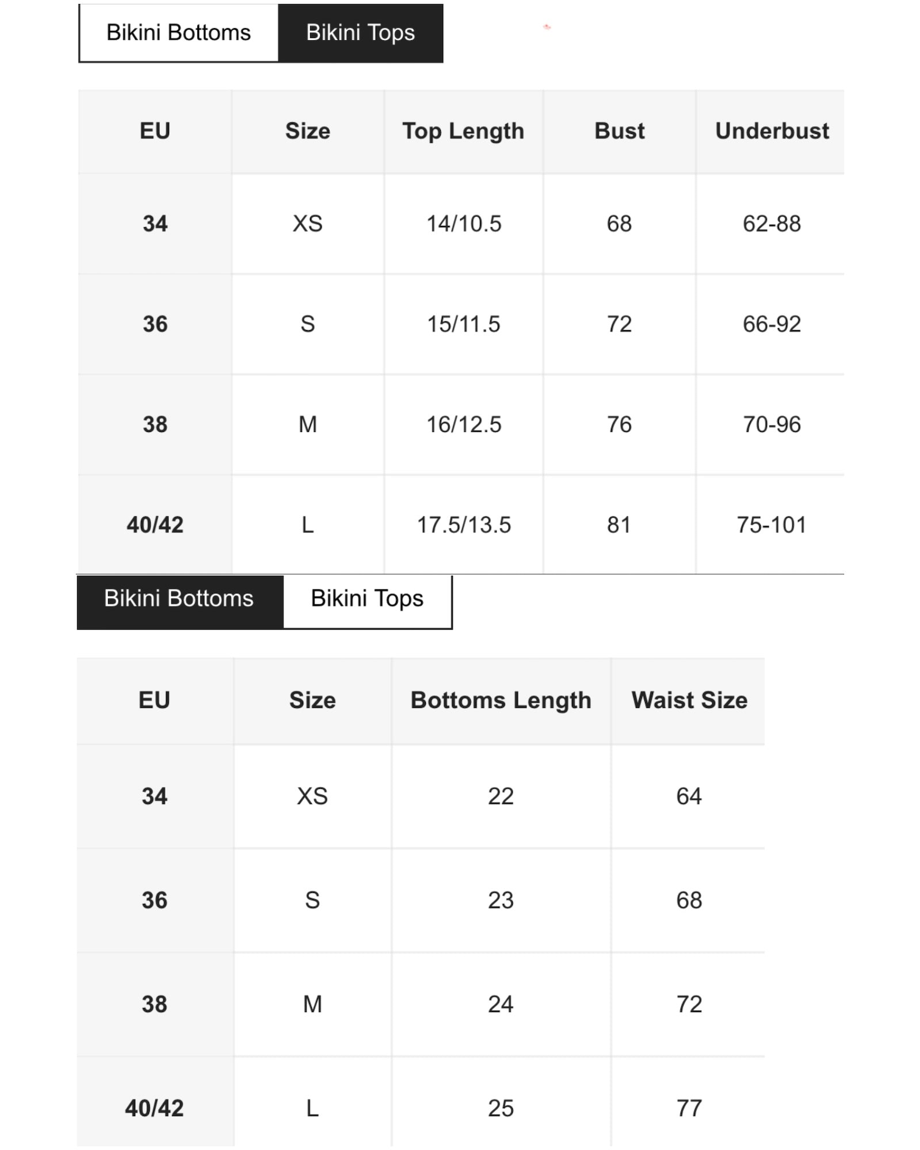Viewport: 920px width, 1150px height.
Task: Click the Bottoms Length column header
Action: click(501, 700)
